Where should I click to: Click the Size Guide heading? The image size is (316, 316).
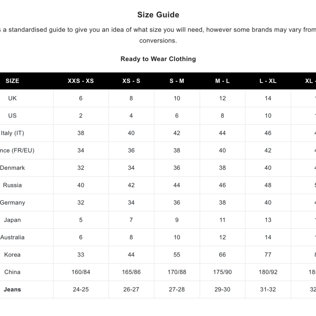(158, 15)
